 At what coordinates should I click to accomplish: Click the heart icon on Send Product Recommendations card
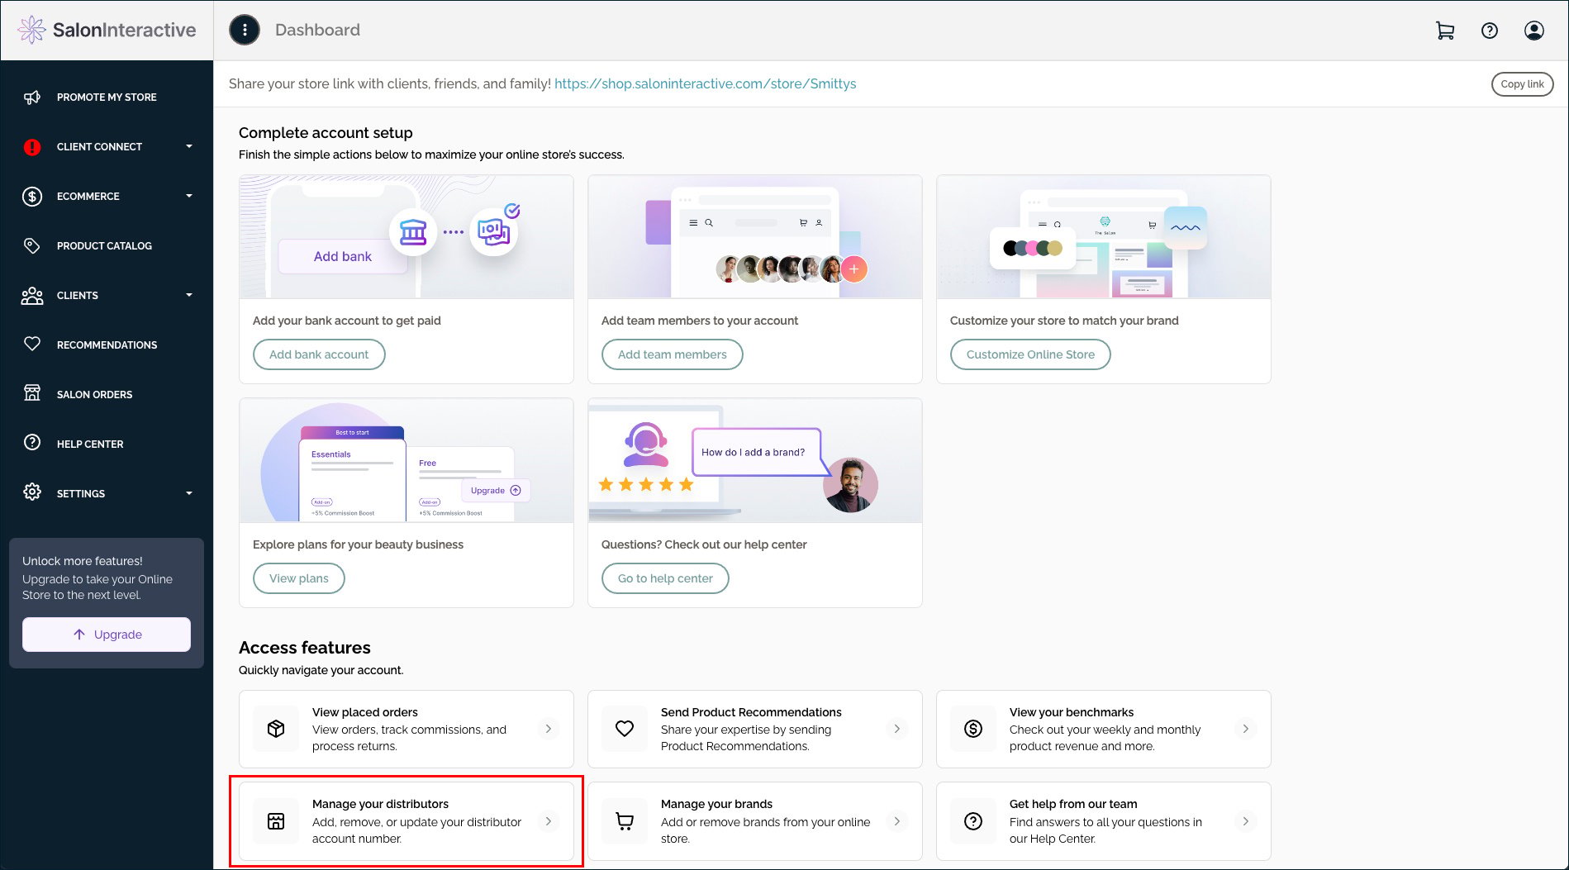click(x=625, y=729)
